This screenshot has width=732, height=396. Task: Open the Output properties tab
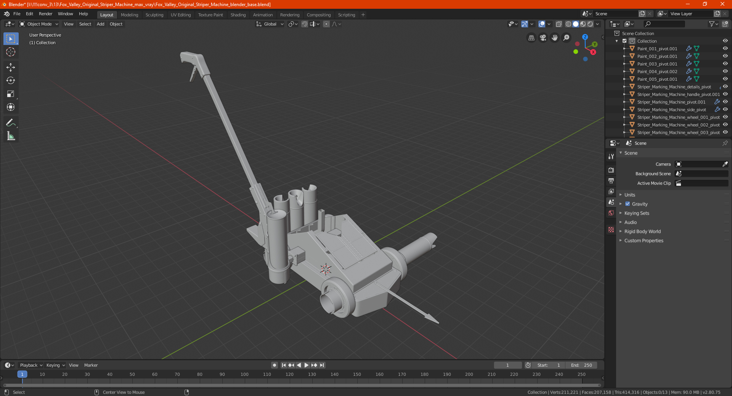[611, 181]
